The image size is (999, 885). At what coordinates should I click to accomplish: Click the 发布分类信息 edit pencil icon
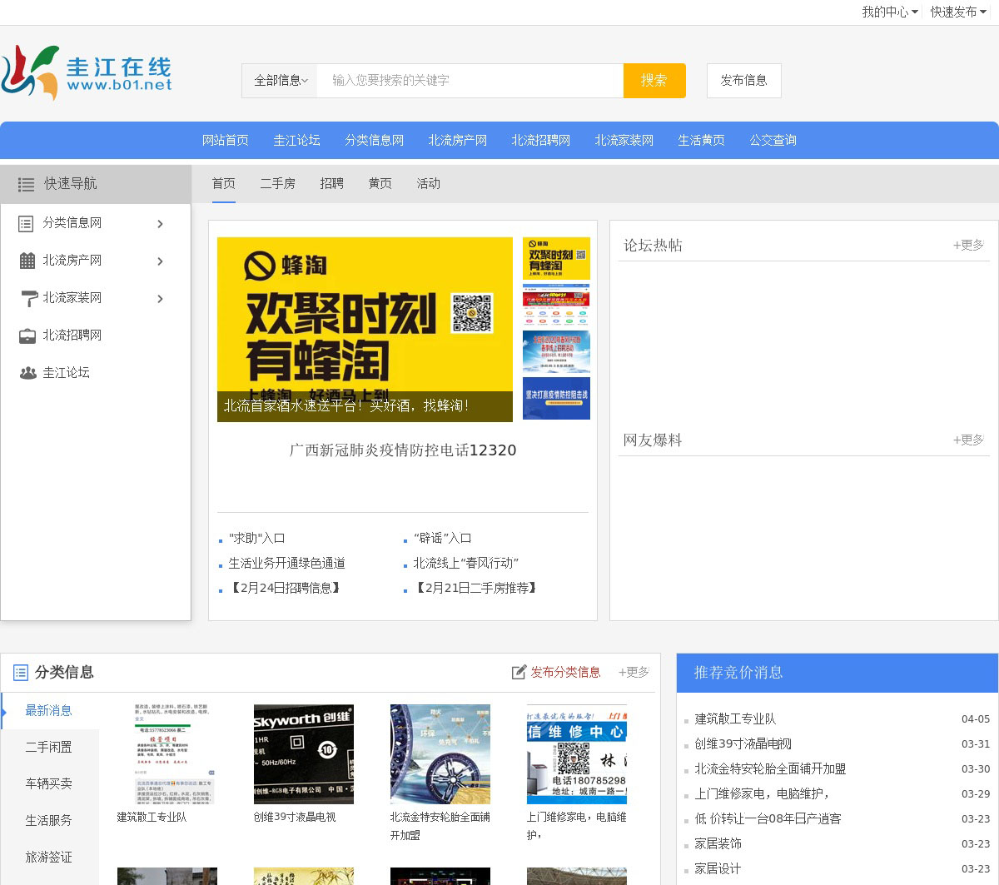point(519,672)
